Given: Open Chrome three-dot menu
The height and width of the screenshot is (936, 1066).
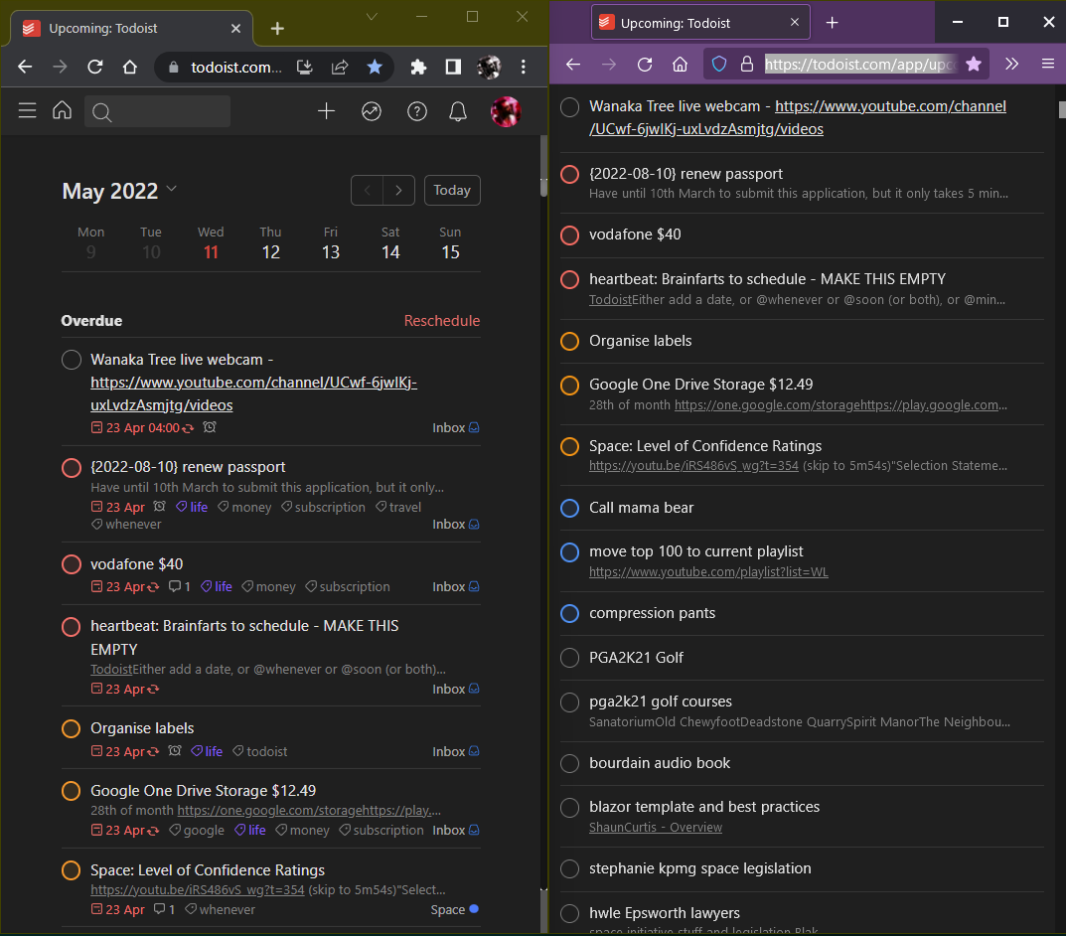Looking at the screenshot, I should click(x=523, y=67).
